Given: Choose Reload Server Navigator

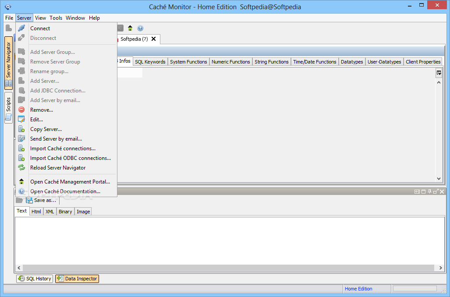Looking at the screenshot, I should pos(67,168).
